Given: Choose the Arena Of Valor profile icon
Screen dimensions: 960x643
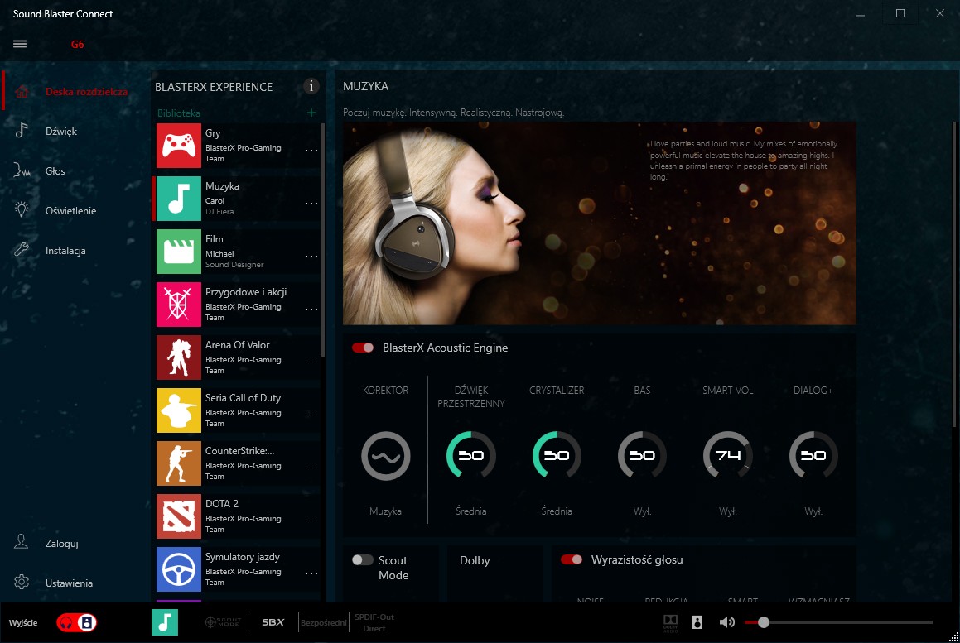Looking at the screenshot, I should (178, 357).
